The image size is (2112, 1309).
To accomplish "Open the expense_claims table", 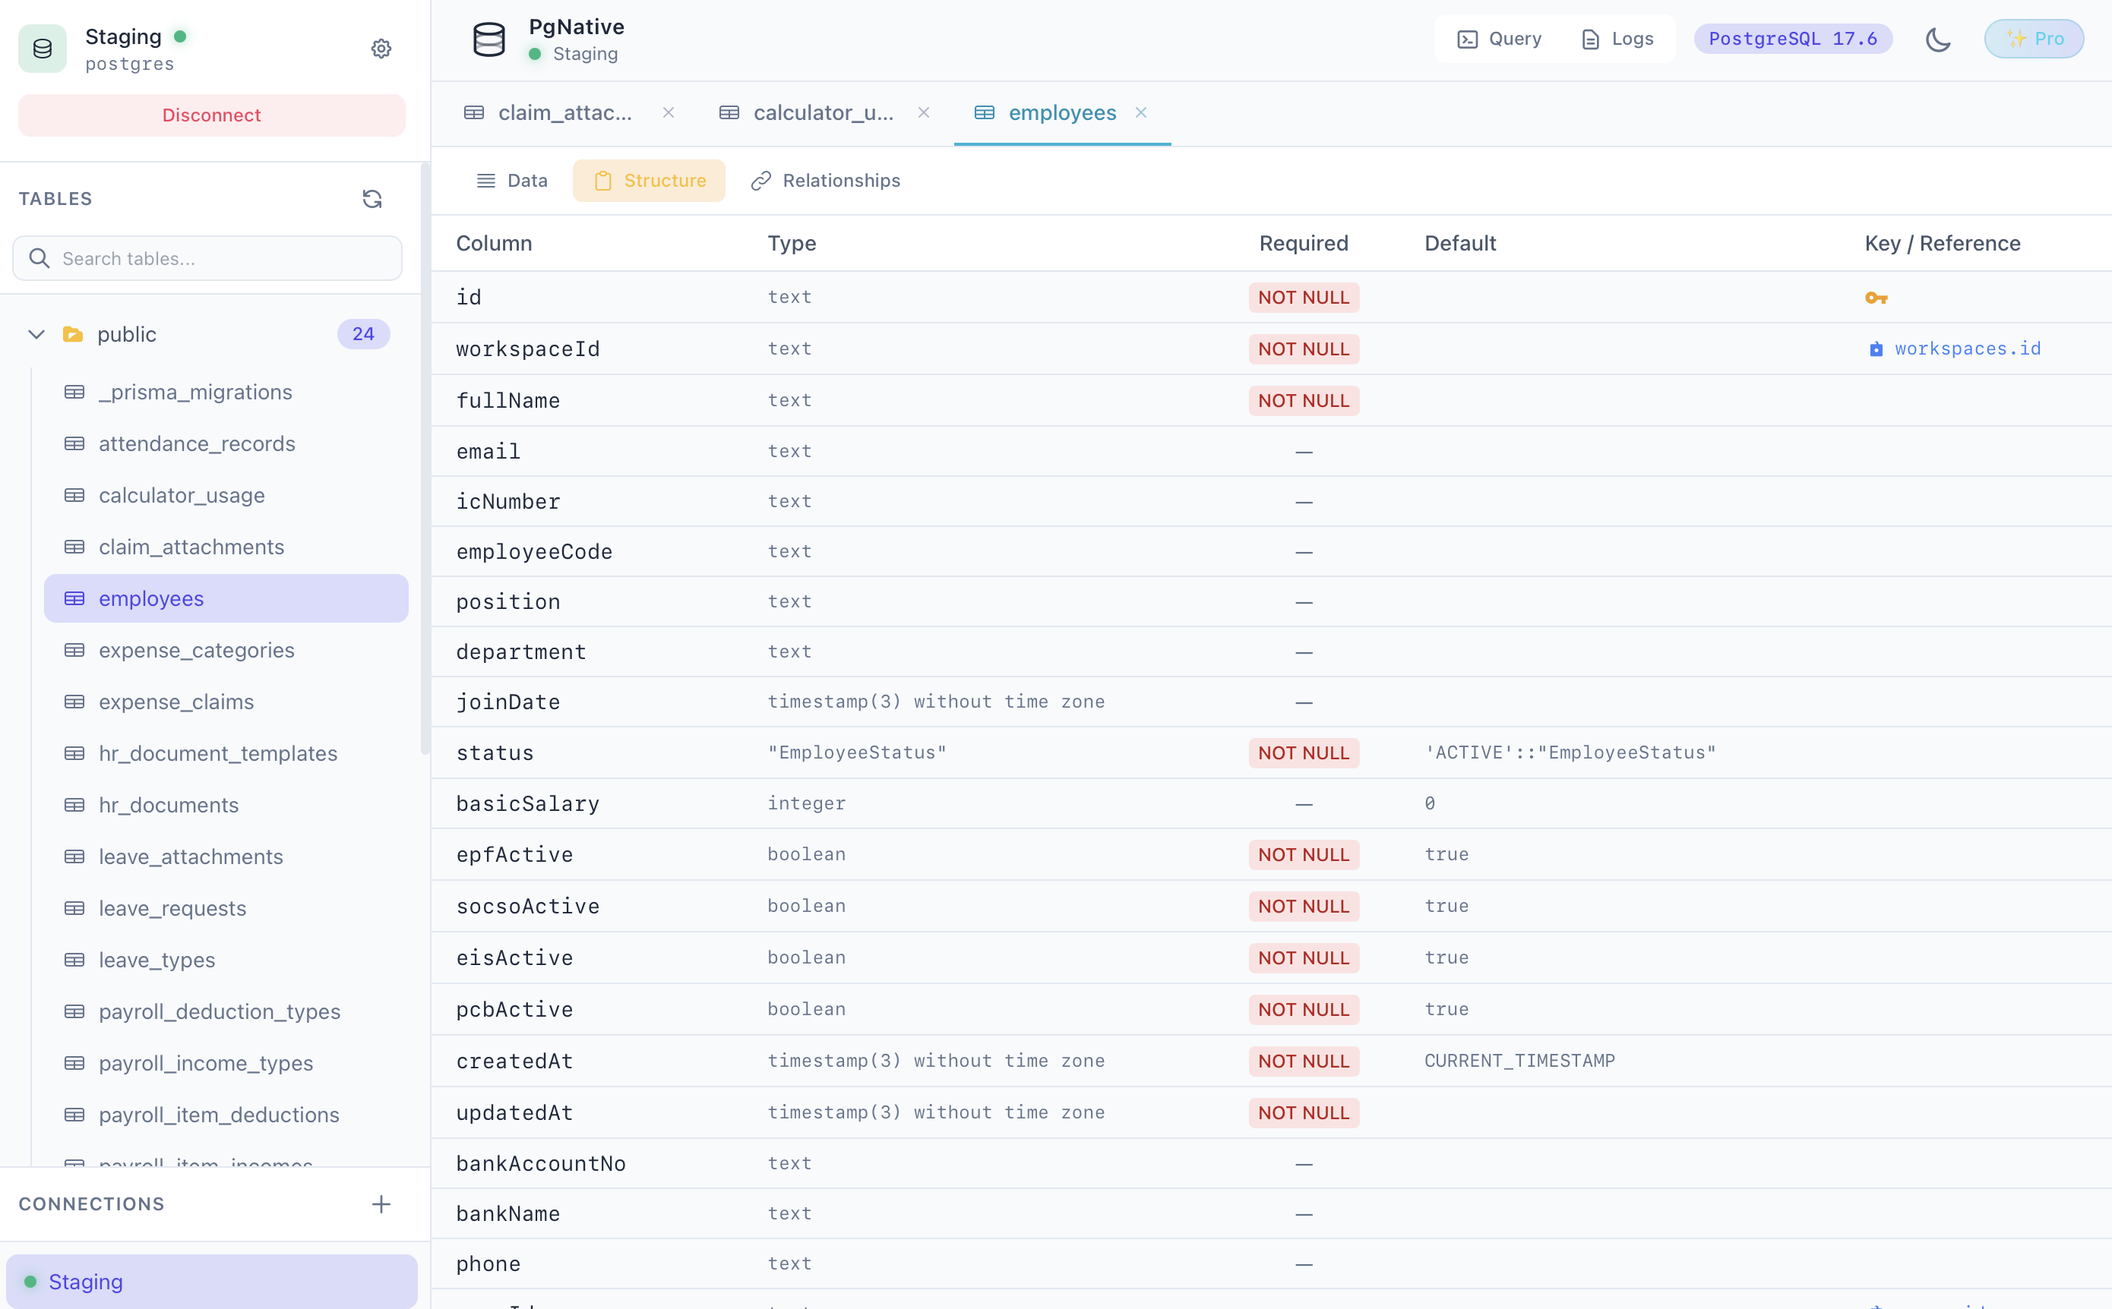I will [175, 702].
